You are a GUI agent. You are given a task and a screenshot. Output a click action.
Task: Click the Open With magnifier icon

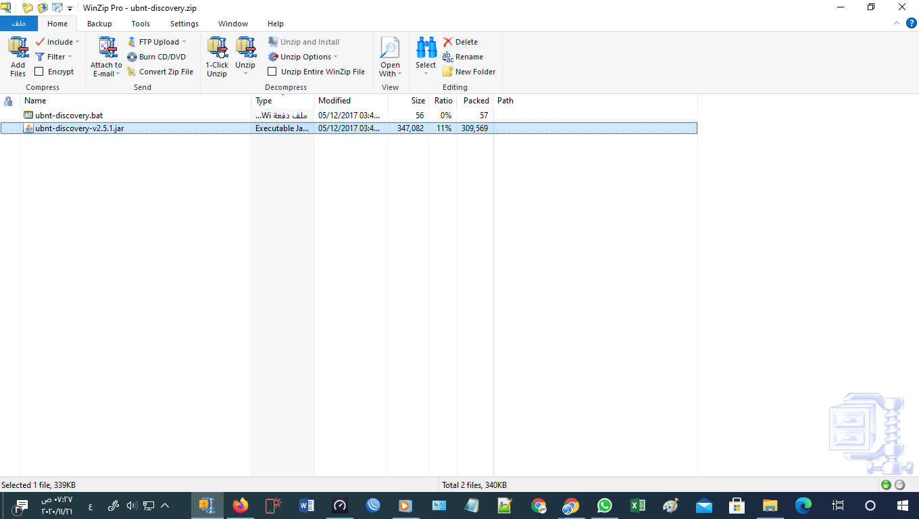point(390,47)
